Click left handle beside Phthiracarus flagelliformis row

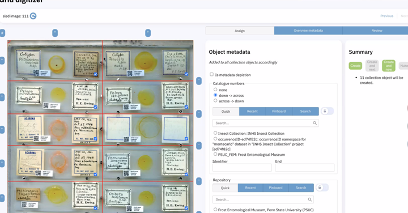[x=2, y=198]
